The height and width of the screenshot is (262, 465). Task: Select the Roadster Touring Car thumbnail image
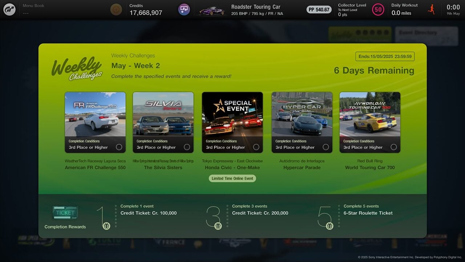pos(212,11)
